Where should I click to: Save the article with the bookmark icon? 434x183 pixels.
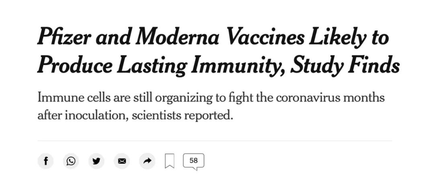(170, 161)
